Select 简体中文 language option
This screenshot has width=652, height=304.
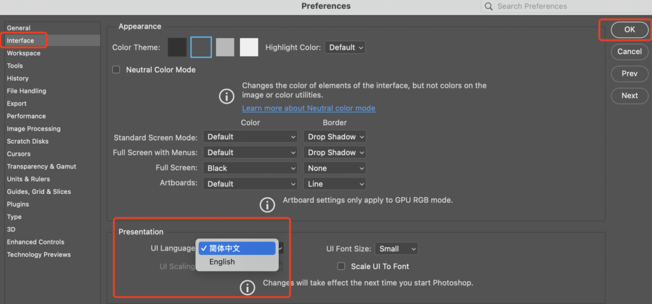236,249
